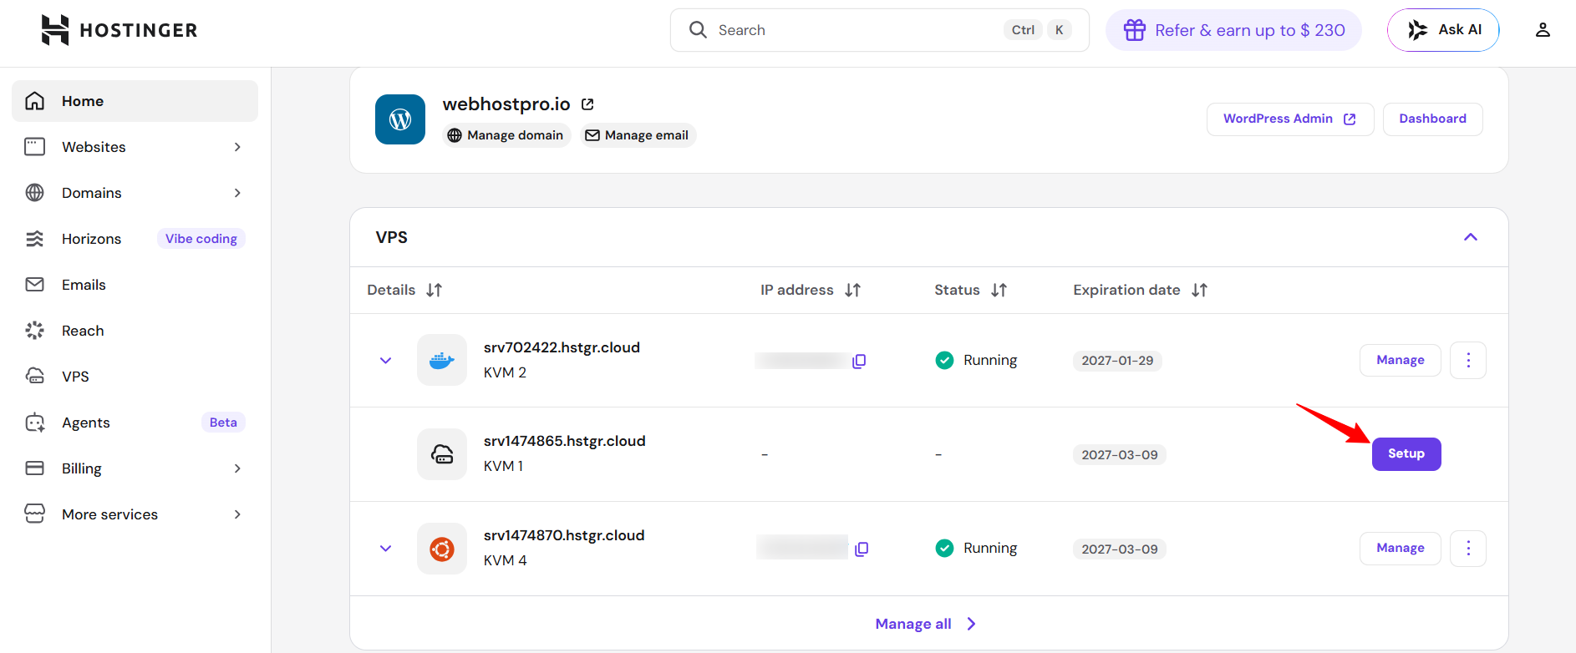The width and height of the screenshot is (1576, 653).
Task: Expand the More services submenu chevron
Action: (x=237, y=514)
